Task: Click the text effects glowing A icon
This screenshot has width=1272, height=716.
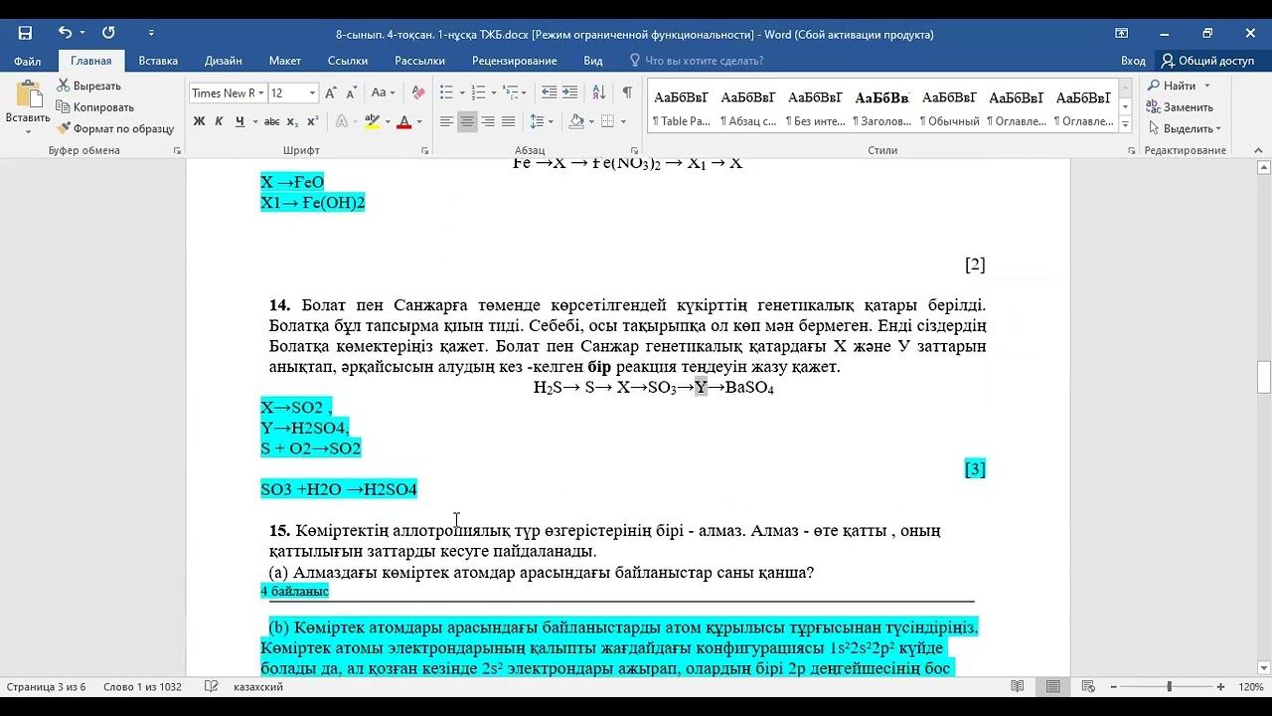Action: 341,121
